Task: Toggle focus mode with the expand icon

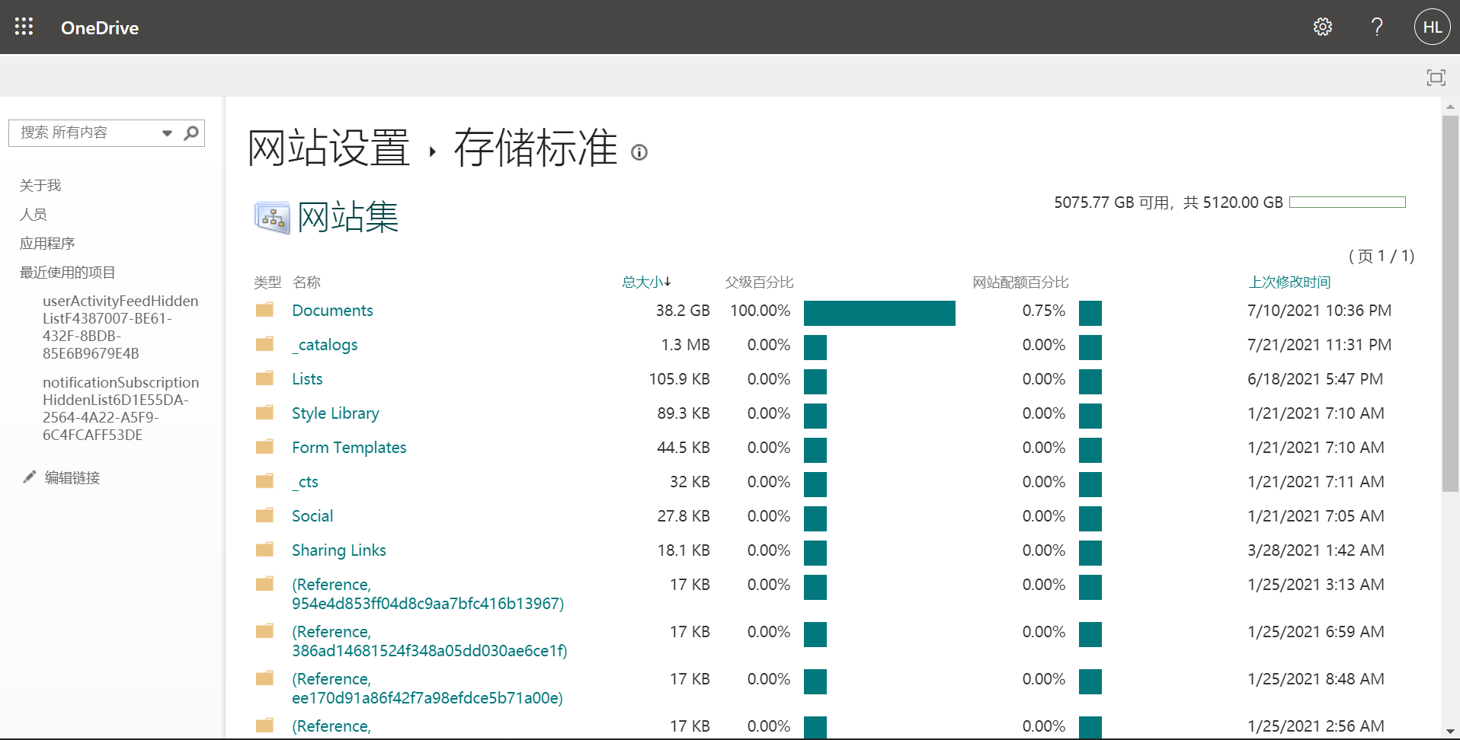Action: [1436, 77]
